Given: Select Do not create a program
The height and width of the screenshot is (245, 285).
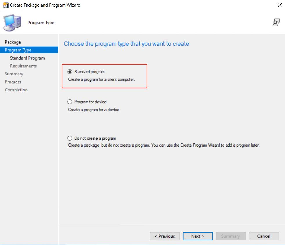Looking at the screenshot, I should [70, 138].
